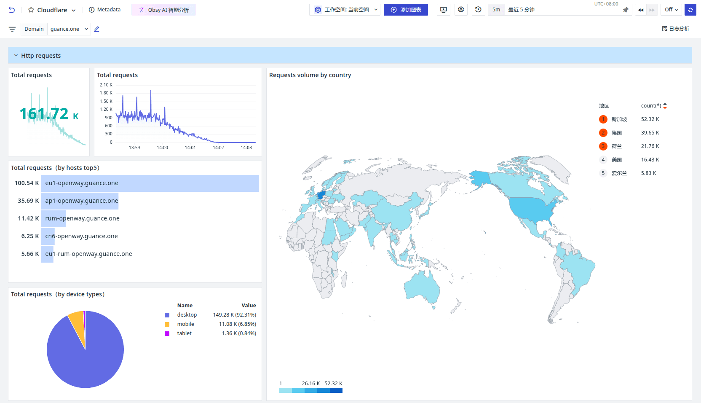The width and height of the screenshot is (701, 403).
Task: Switch to the Metadata tab
Action: coord(104,9)
